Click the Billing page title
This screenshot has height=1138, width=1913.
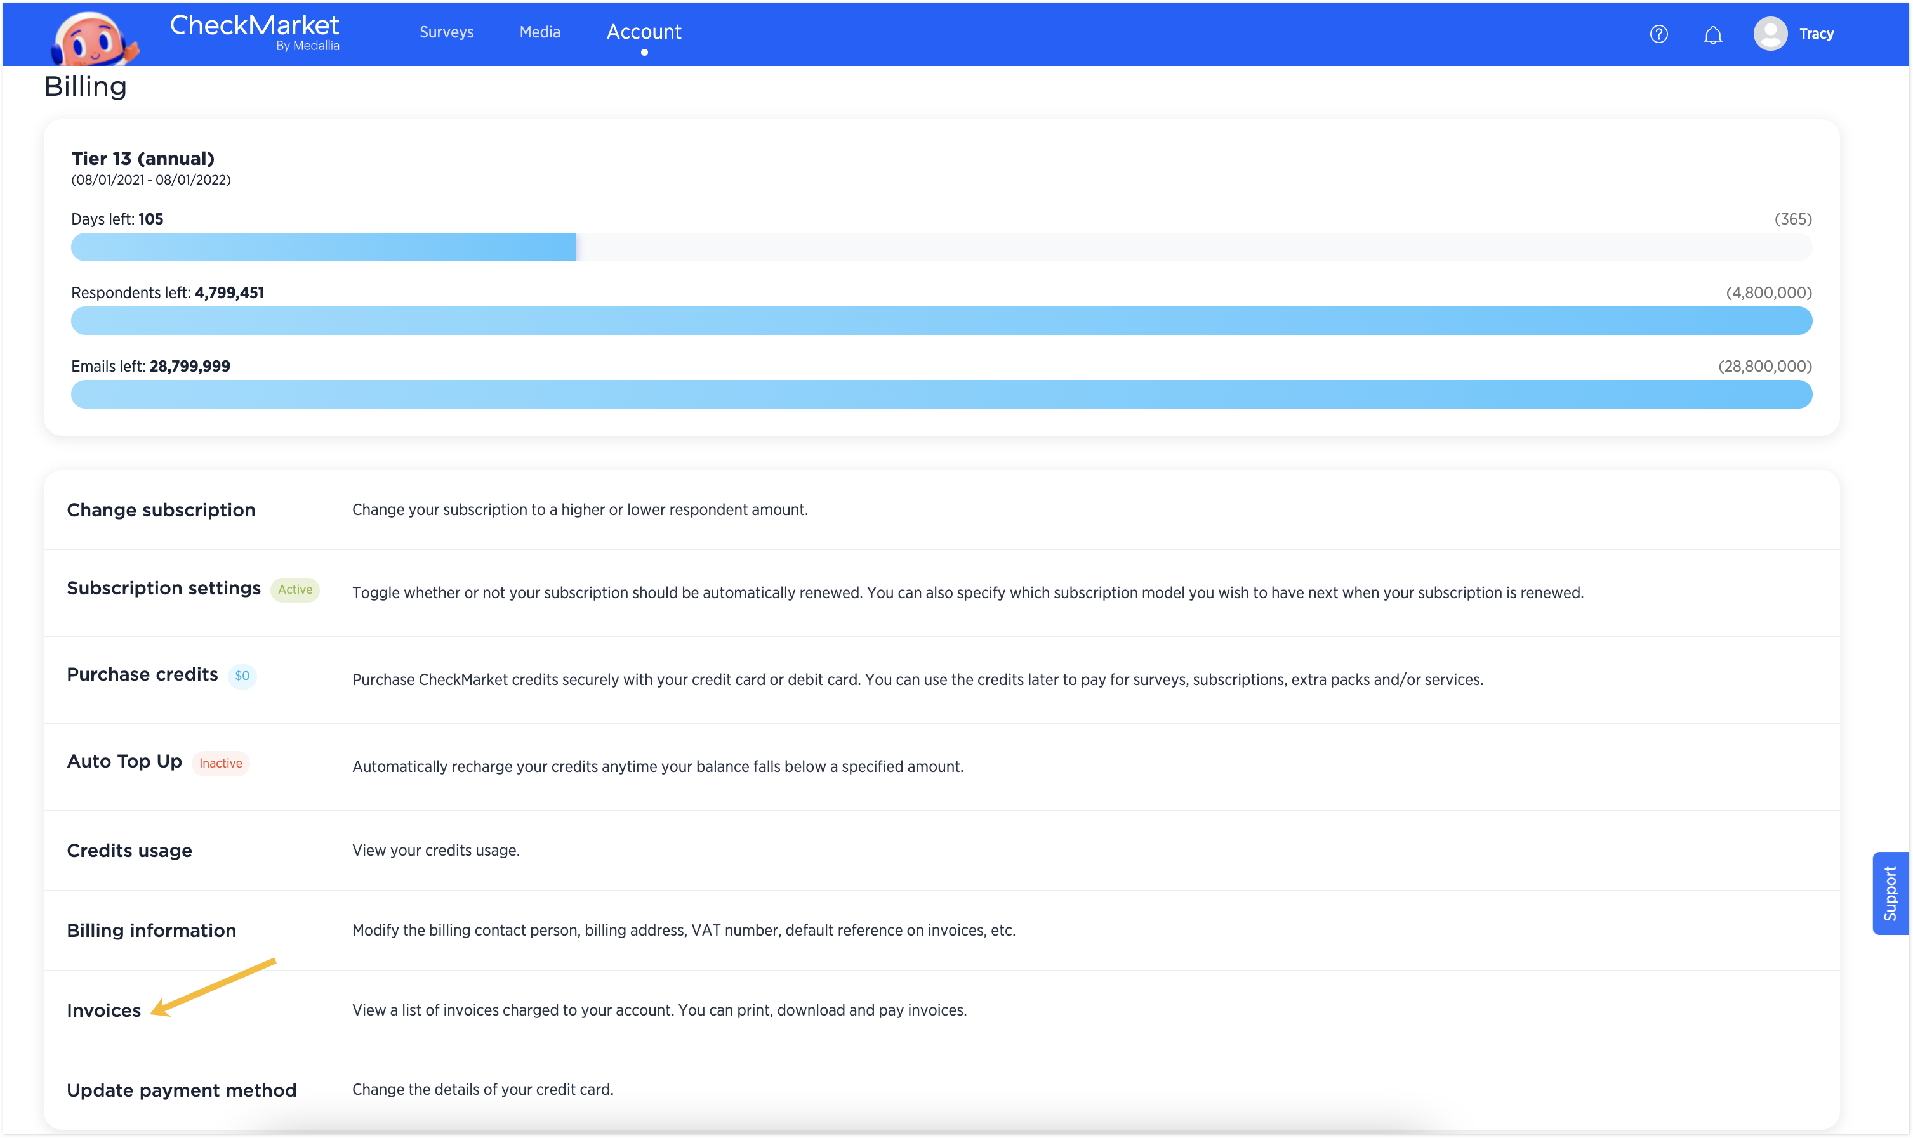coord(85,87)
